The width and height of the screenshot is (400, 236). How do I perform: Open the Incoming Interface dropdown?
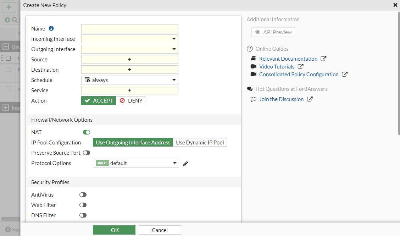point(130,39)
